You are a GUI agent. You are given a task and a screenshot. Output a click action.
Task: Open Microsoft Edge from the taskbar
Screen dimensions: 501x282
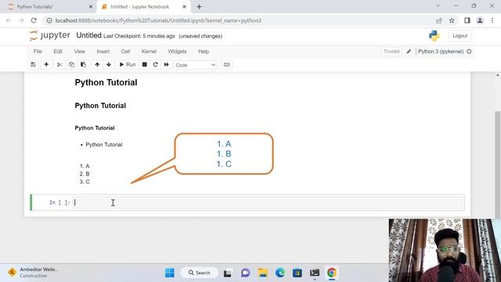pyautogui.click(x=280, y=273)
